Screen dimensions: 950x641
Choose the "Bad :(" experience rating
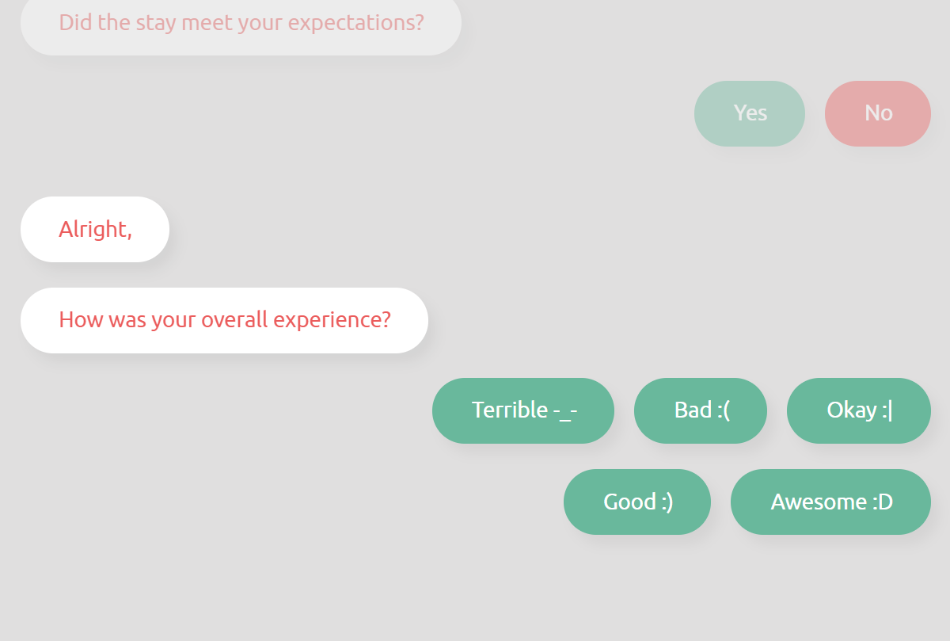point(701,410)
